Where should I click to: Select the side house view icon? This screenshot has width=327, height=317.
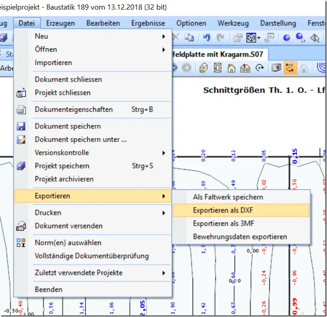point(245,68)
